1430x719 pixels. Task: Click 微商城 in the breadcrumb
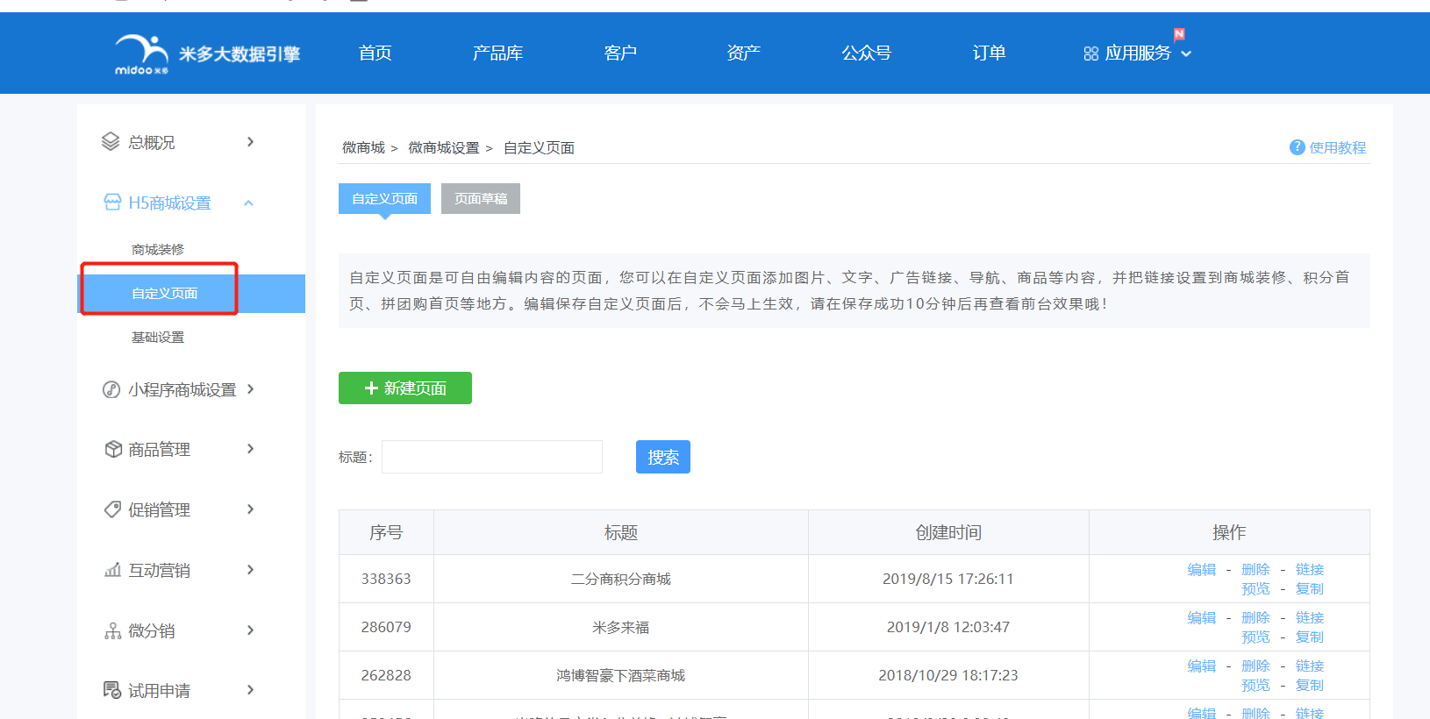point(363,148)
